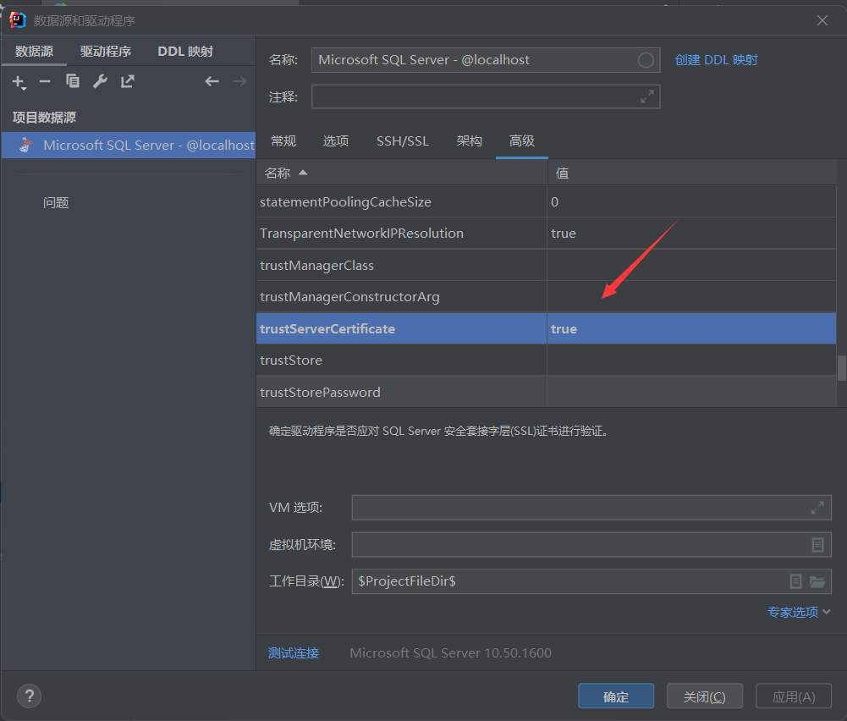Confirm with the 确定 button

(x=616, y=696)
